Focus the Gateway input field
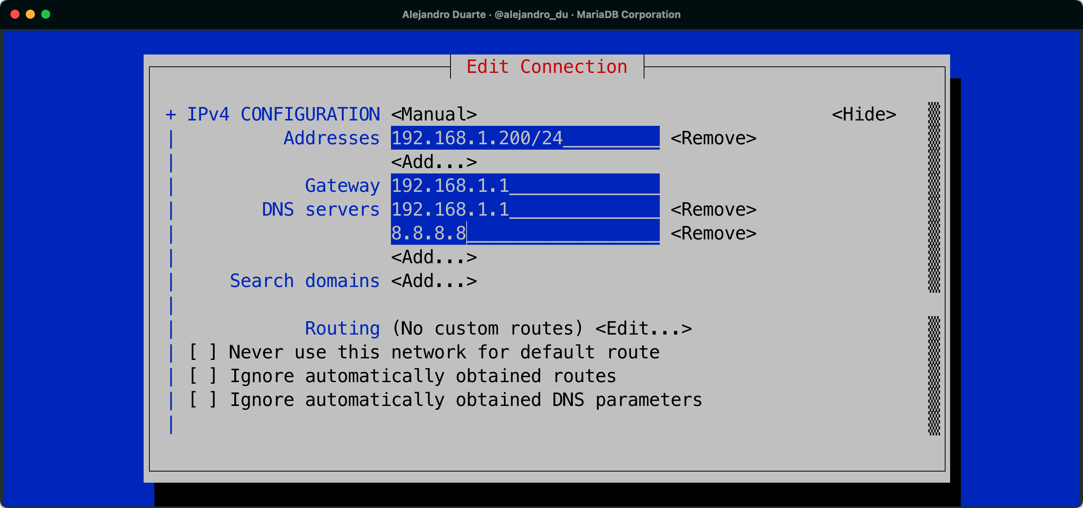This screenshot has height=508, width=1083. (x=525, y=185)
